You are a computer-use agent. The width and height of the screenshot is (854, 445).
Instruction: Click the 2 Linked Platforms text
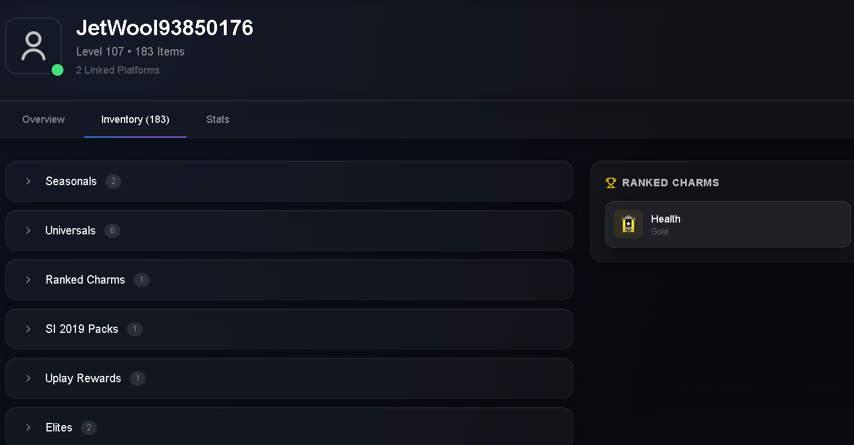(118, 70)
